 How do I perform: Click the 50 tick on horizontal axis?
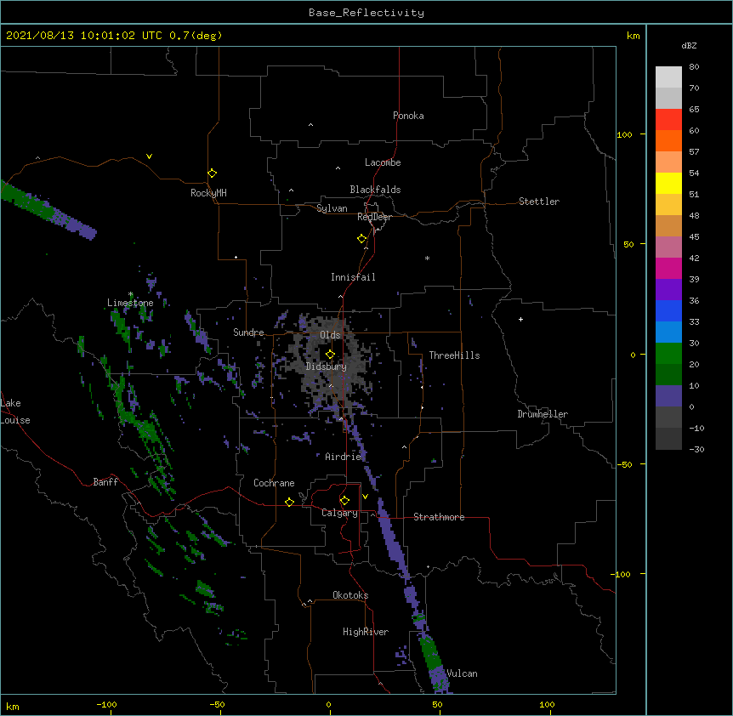pos(437,704)
